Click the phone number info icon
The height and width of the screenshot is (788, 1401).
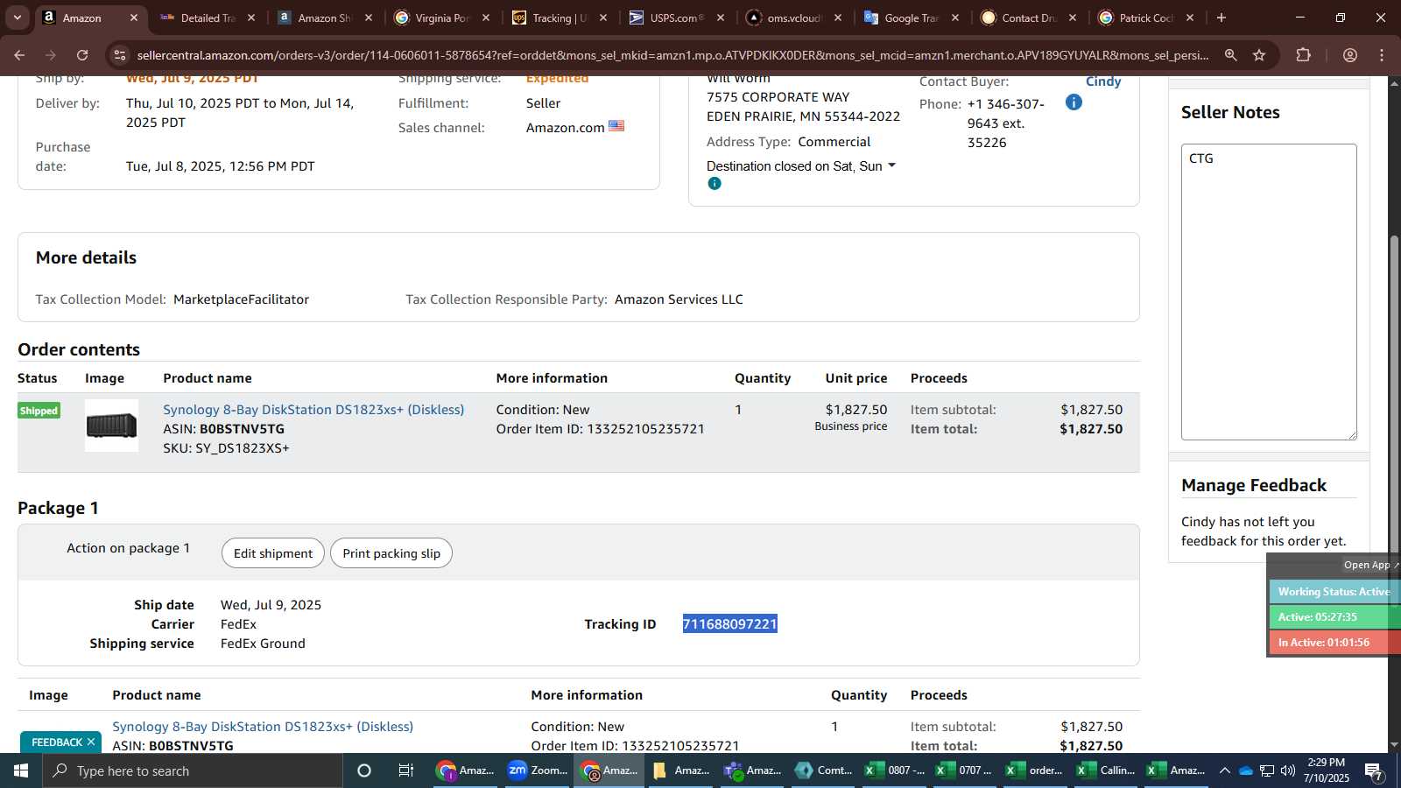(x=1074, y=102)
